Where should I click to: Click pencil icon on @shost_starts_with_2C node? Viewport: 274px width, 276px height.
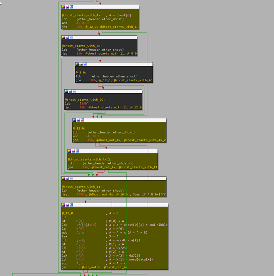70,91
